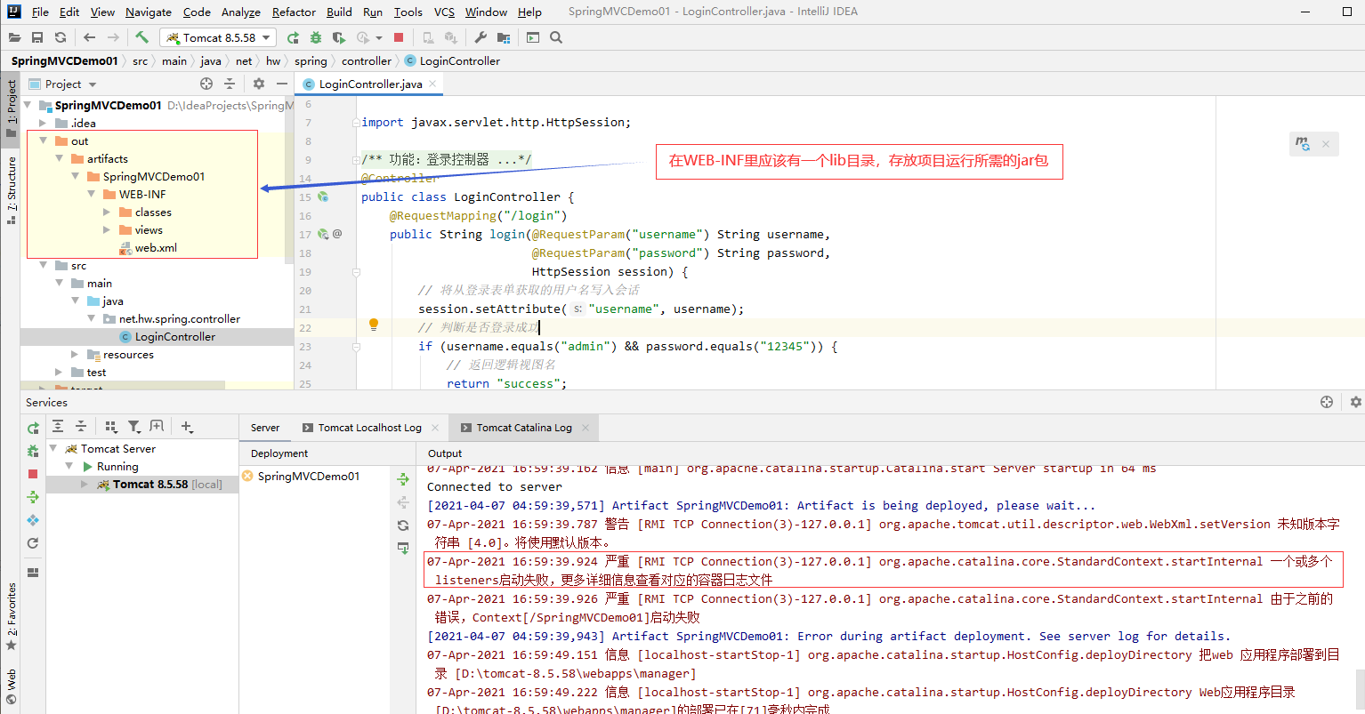Screen dimensions: 1365x714
Task: Toggle the Structure tool window on left sidebar
Action: click(12, 189)
